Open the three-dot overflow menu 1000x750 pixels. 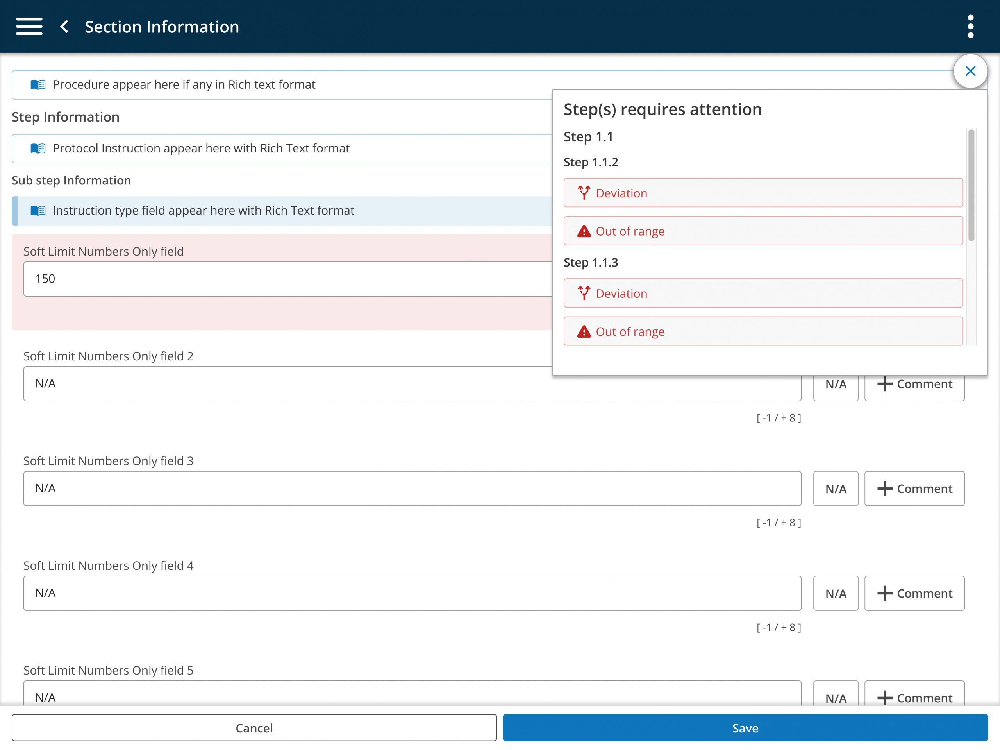970,26
